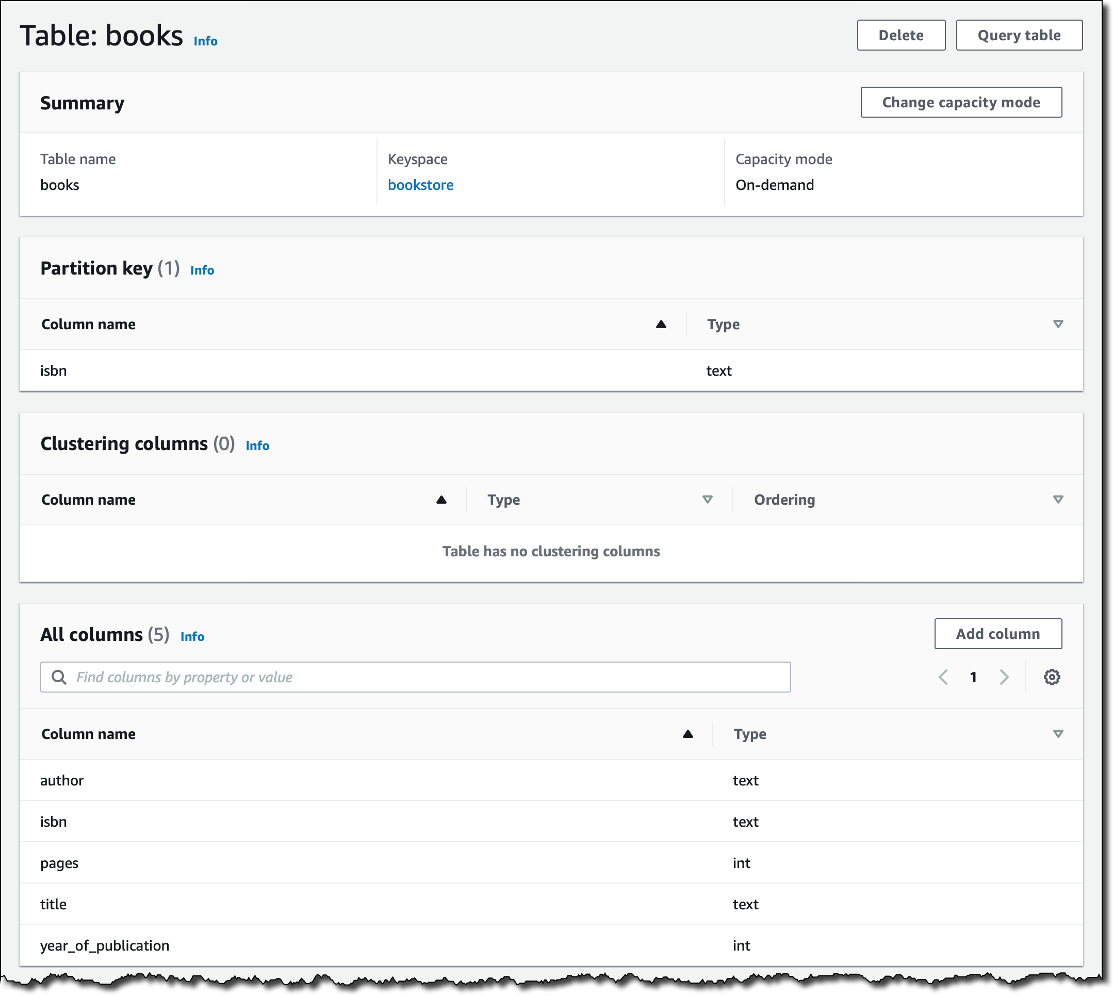Screen dimensions: 1113x996
Task: Click the Delete table button
Action: [901, 35]
